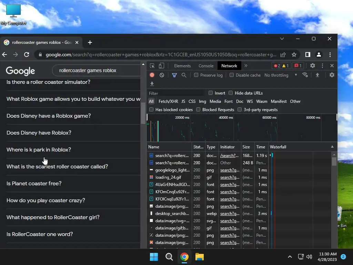Image resolution: width=353 pixels, height=265 pixels.
Task: Switch to the Elements tab
Action: (182, 66)
